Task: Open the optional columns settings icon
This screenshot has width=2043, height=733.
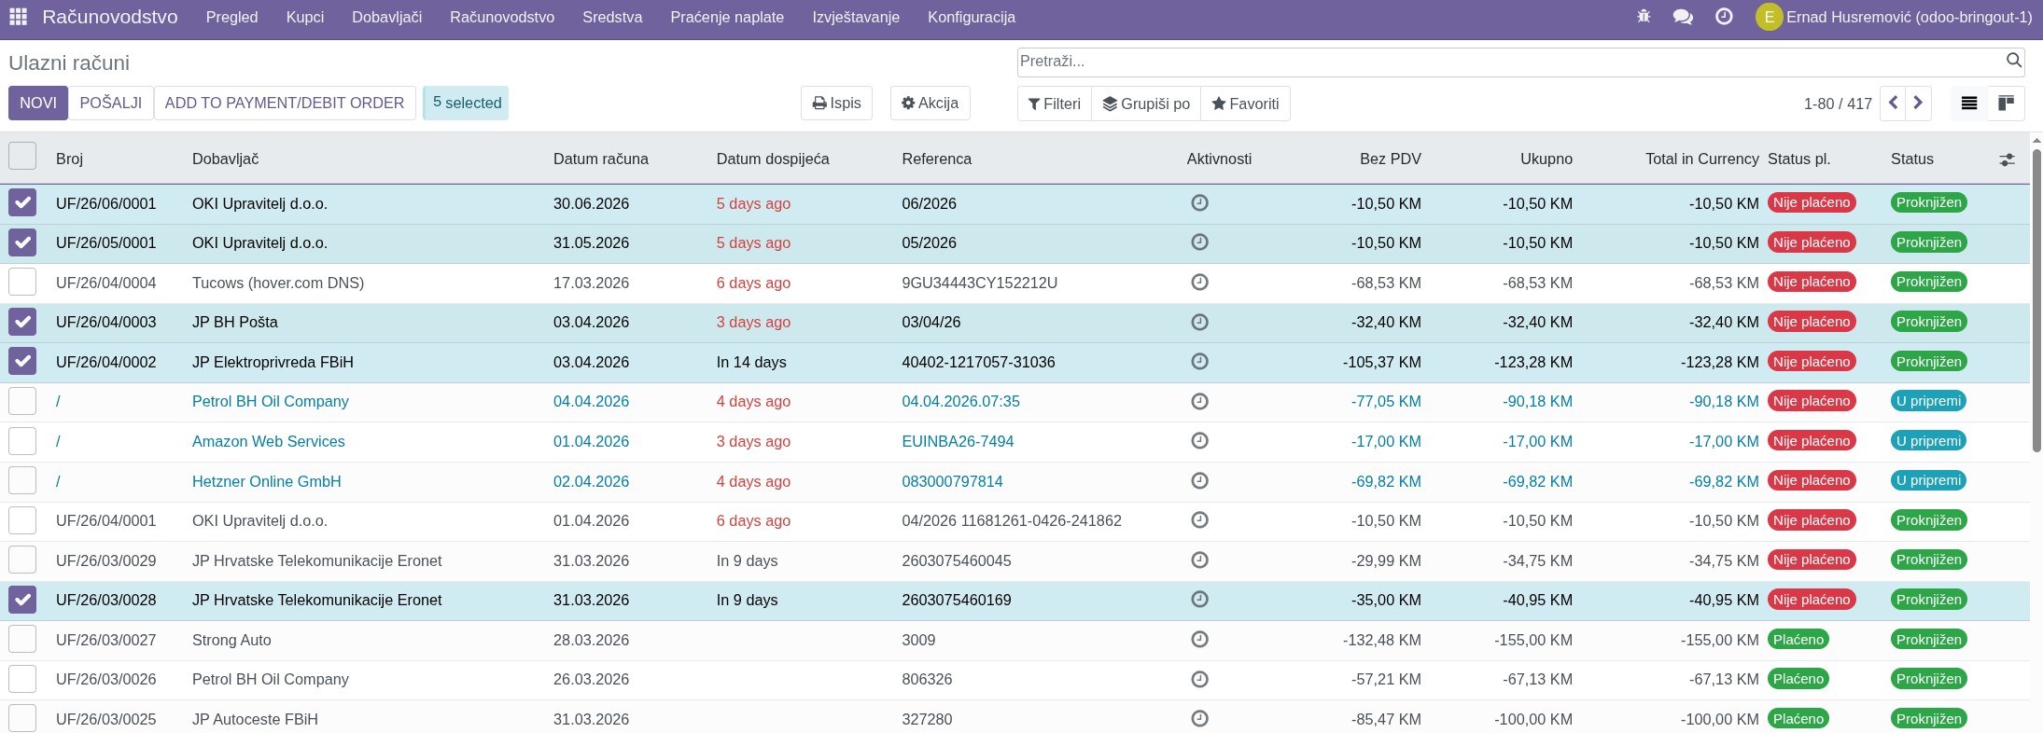Action: 2007,159
